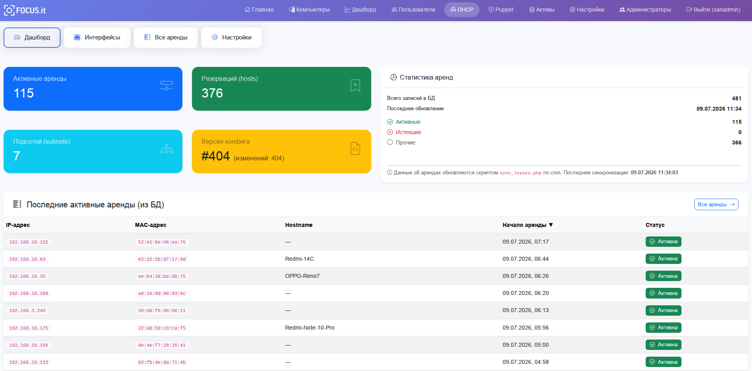Switch to the Интерфейсы tab
The image size is (752, 371).
point(97,37)
